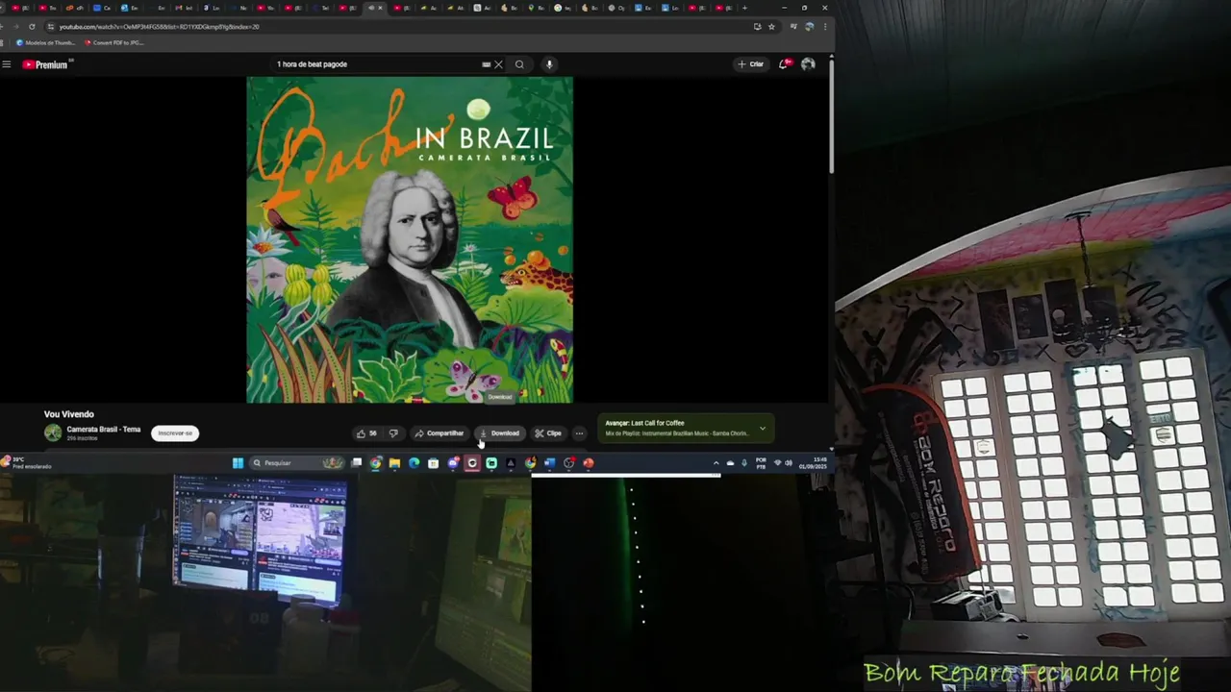The width and height of the screenshot is (1231, 692).
Task: Open the on-screen keyboard in search box
Action: [x=486, y=64]
